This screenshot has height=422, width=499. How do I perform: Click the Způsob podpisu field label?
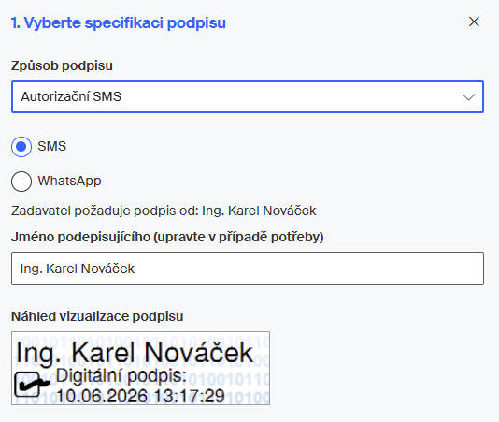(x=62, y=66)
